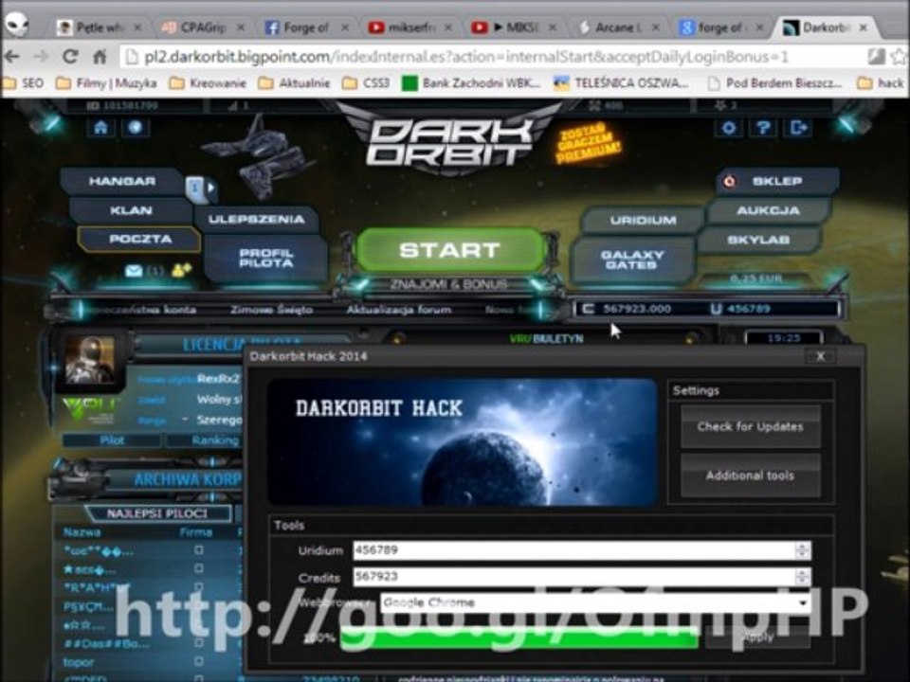Click the browser home icon

click(x=100, y=56)
